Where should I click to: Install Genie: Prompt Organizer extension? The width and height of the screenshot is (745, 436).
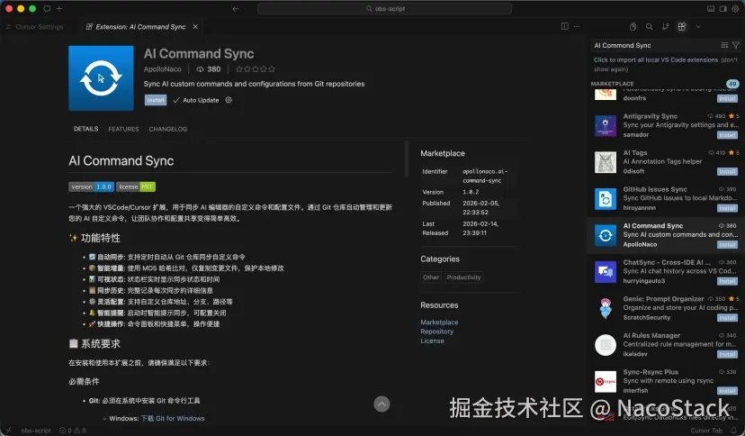[x=727, y=318]
